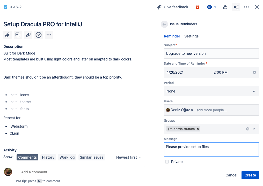
Task: Switch to the Settings tab
Action: tap(191, 36)
